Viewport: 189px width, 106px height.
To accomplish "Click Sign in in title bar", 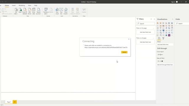I will (173, 2).
